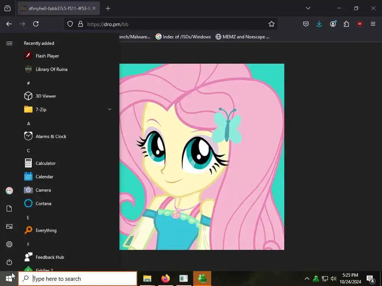Close the dfmyhe0-fabb37c5 tab
Image resolution: width=382 pixels, height=286 pixels.
(x=94, y=9)
